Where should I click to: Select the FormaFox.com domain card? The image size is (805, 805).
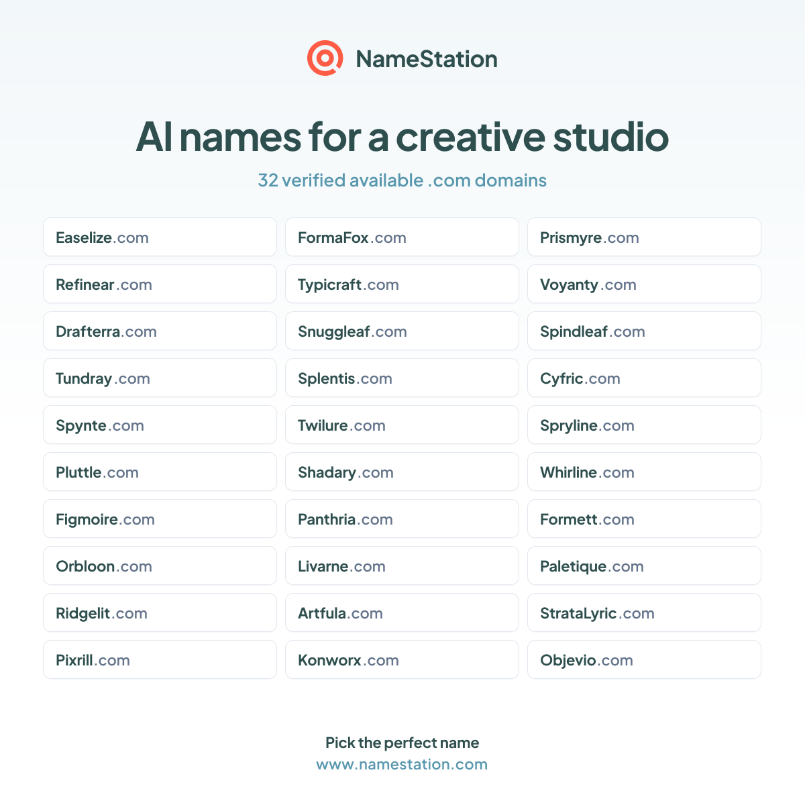coord(402,237)
